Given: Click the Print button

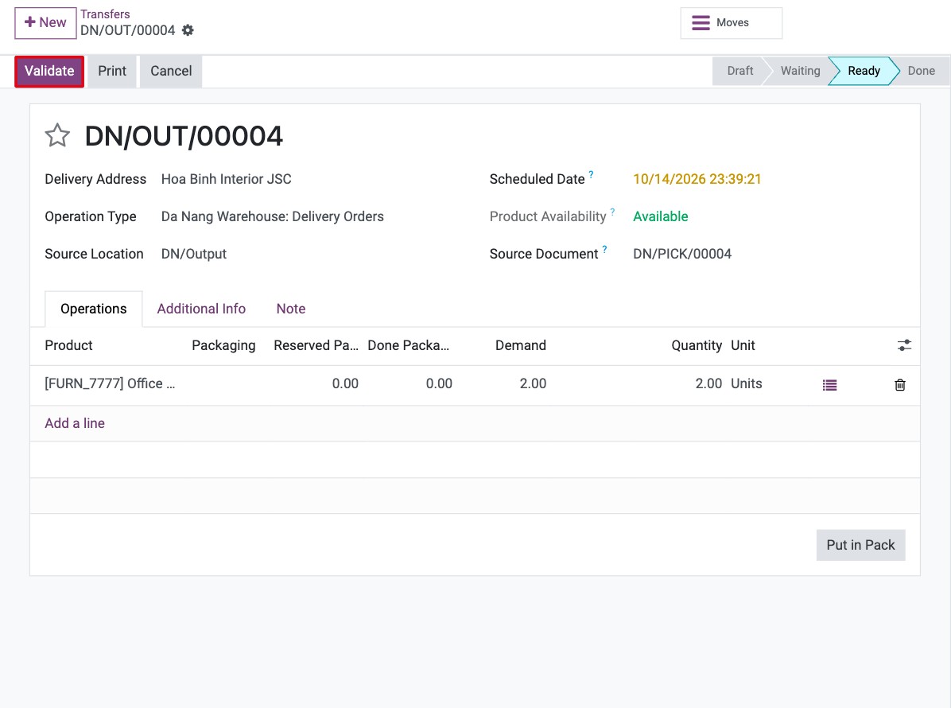Looking at the screenshot, I should coord(112,71).
